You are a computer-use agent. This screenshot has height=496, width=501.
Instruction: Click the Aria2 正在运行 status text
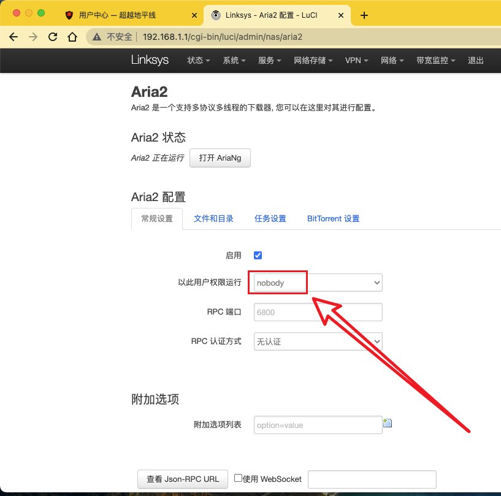(x=158, y=158)
